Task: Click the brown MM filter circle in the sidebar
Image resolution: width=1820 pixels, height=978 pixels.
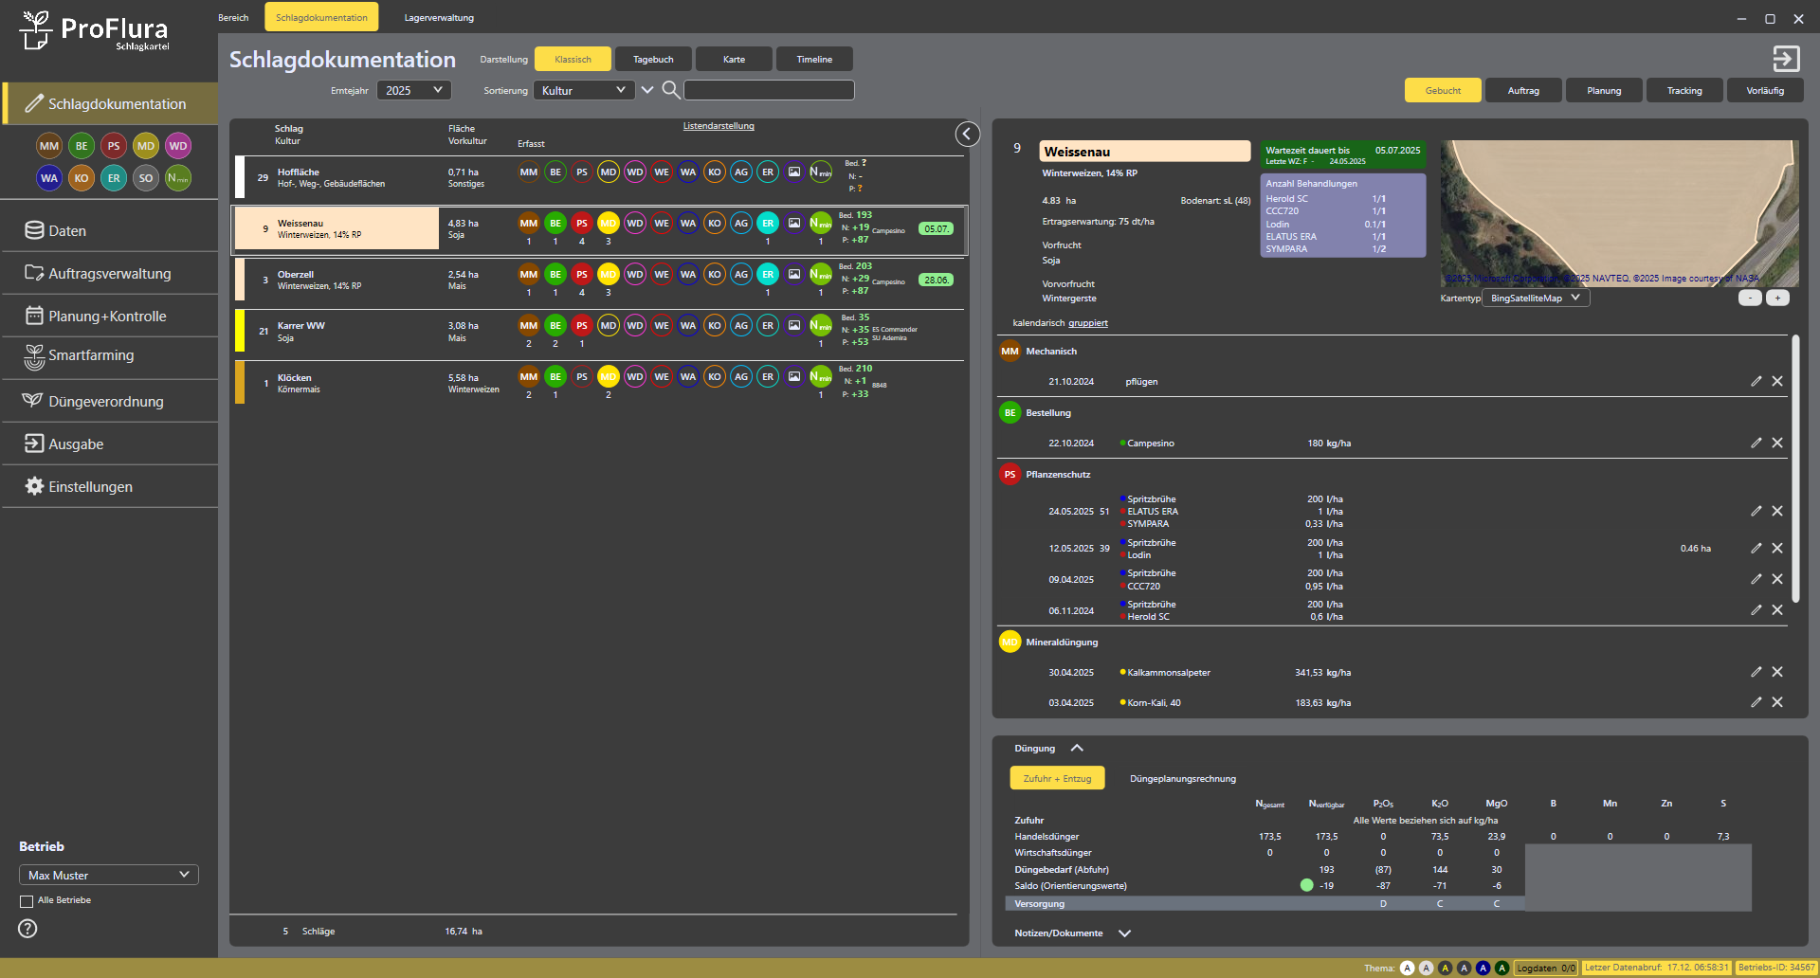Action: 49,146
